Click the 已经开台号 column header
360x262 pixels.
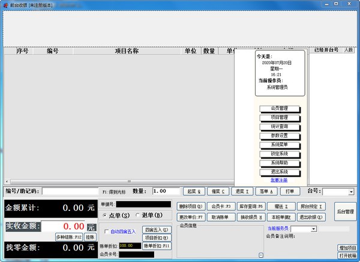tap(326, 50)
